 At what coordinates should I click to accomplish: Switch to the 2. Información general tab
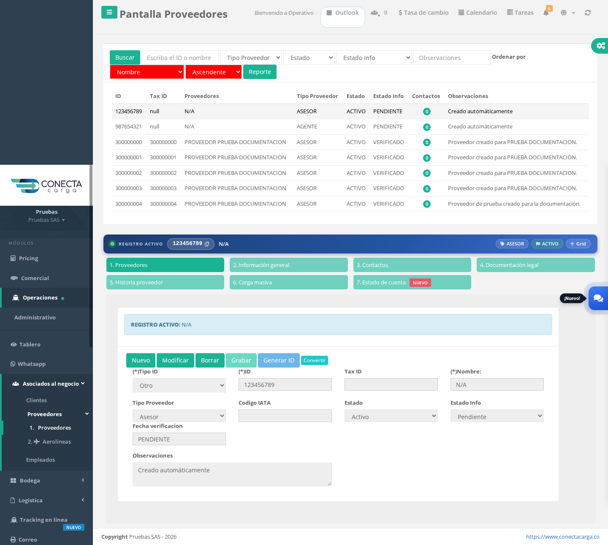point(289,265)
